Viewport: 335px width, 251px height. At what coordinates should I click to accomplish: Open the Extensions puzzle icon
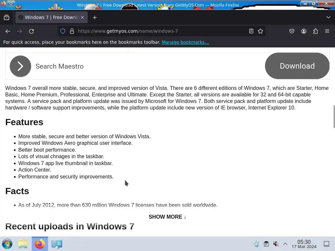pos(315,31)
